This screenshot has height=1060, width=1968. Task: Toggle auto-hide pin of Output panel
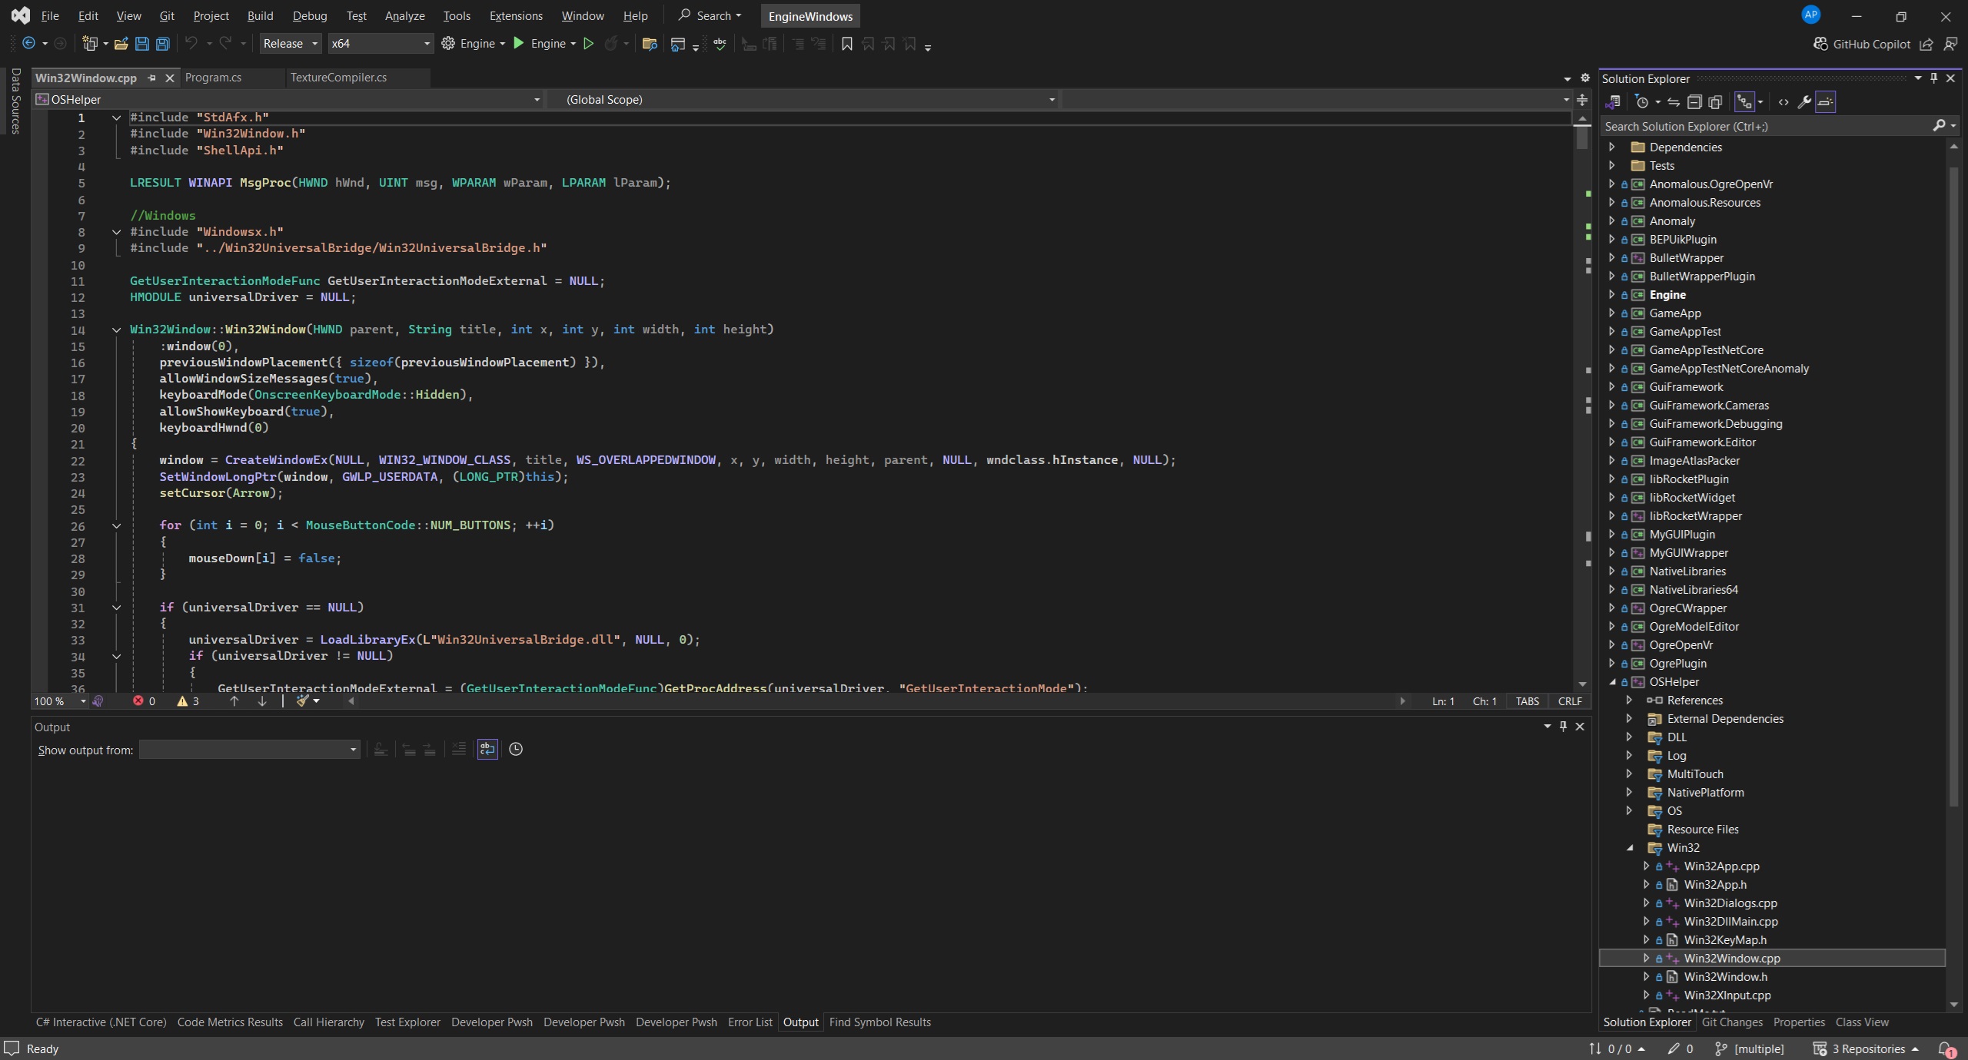coord(1563,727)
